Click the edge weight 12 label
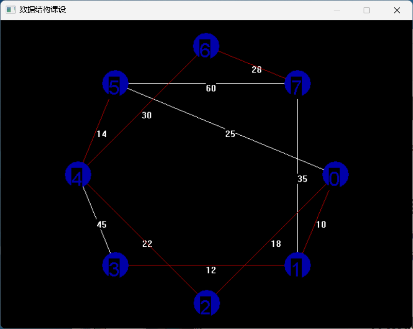This screenshot has height=329, width=413. pyautogui.click(x=211, y=270)
